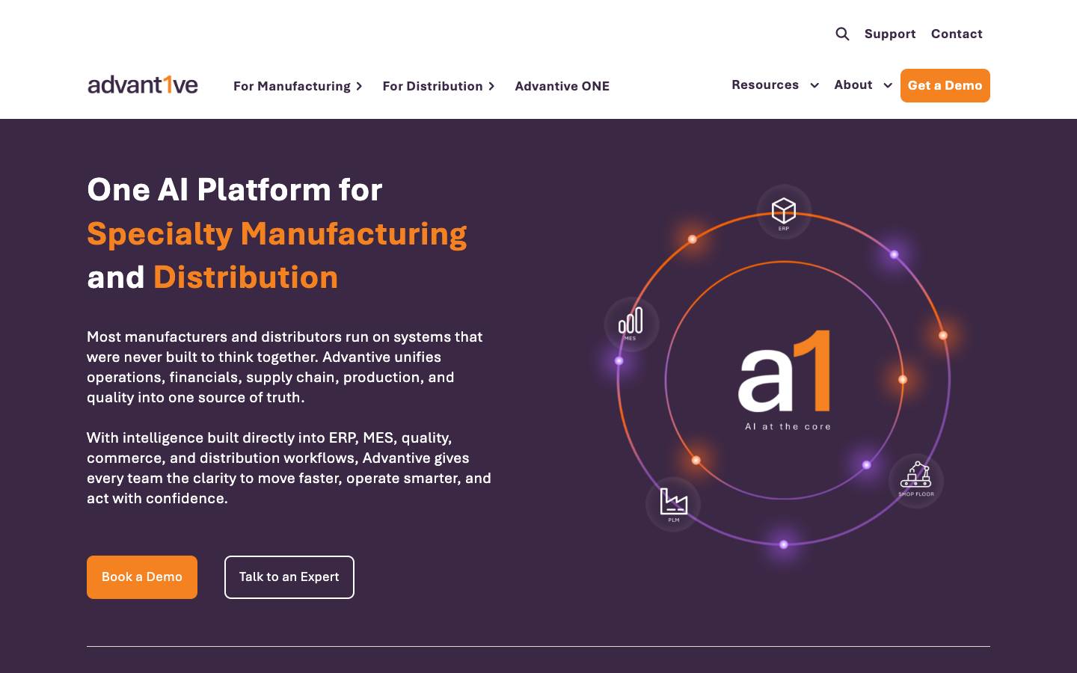The image size is (1077, 673).
Task: Click the Shop Floor robot icon
Action: (x=915, y=476)
